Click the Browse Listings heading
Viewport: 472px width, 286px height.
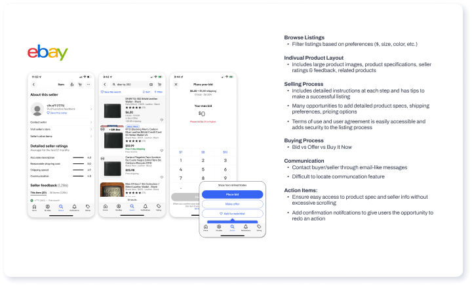(304, 37)
